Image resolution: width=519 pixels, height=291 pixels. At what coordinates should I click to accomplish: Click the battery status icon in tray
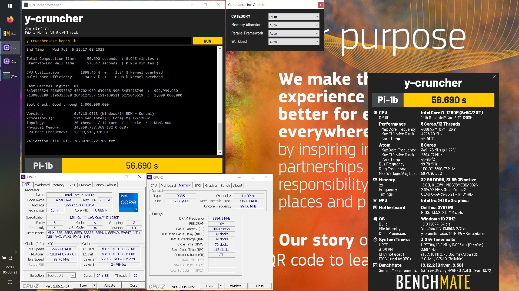4,258
